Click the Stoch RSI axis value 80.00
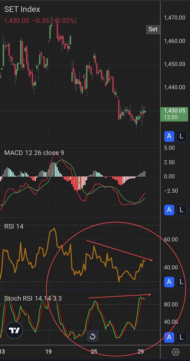Screen dimensions: 190x361 [x=171, y=304]
